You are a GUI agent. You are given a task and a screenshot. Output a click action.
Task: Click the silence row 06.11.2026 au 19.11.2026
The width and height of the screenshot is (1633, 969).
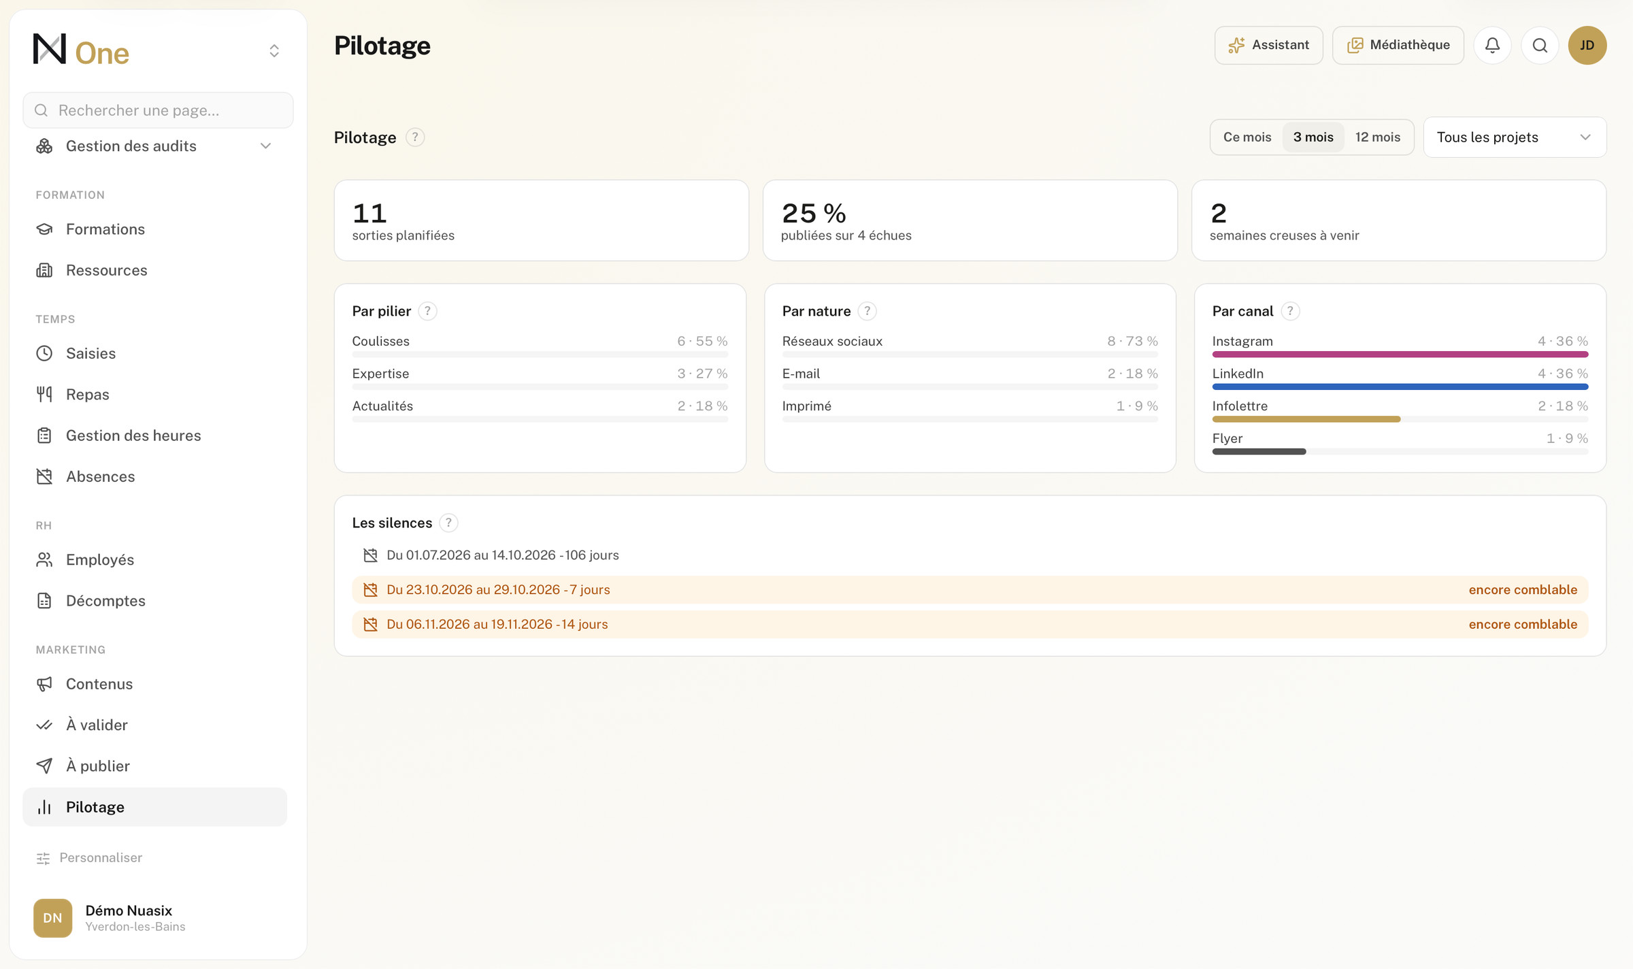[x=970, y=625]
